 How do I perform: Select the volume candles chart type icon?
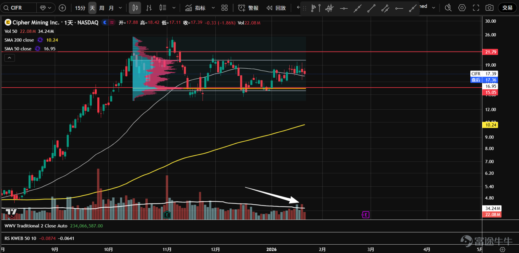(163, 8)
